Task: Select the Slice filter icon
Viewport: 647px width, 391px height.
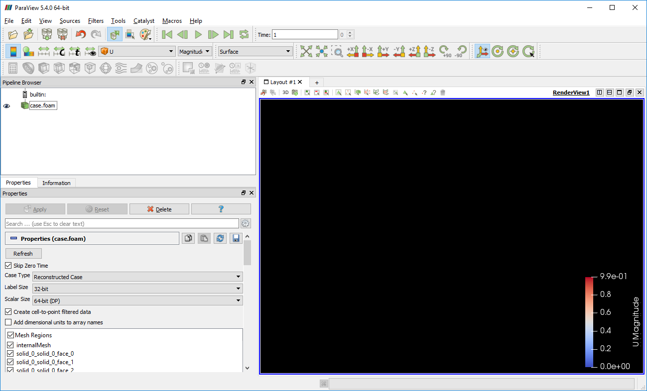Action: [59, 68]
